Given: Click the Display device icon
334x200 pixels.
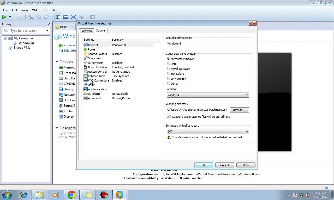Looking at the screenshot, I should click(x=61, y=117).
